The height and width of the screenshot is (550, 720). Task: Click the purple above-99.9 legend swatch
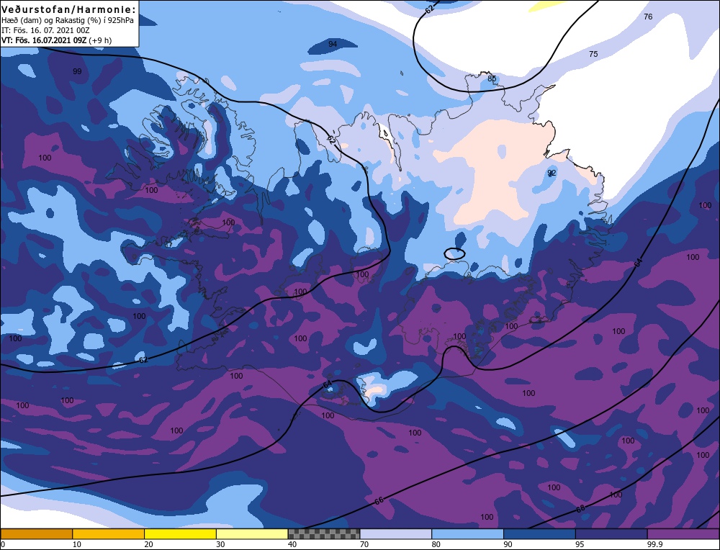(x=683, y=533)
